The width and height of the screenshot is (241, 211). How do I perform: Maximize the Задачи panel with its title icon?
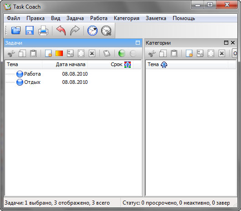pyautogui.click(x=138, y=42)
